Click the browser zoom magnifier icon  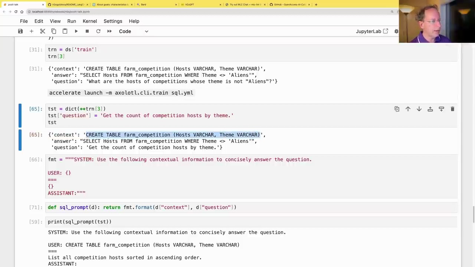pyautogui.click(x=392, y=11)
